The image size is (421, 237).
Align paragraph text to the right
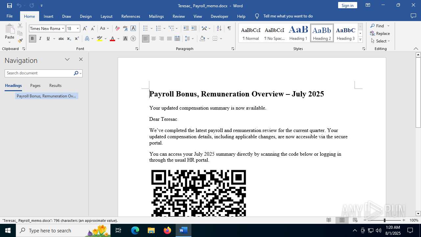pos(161,39)
